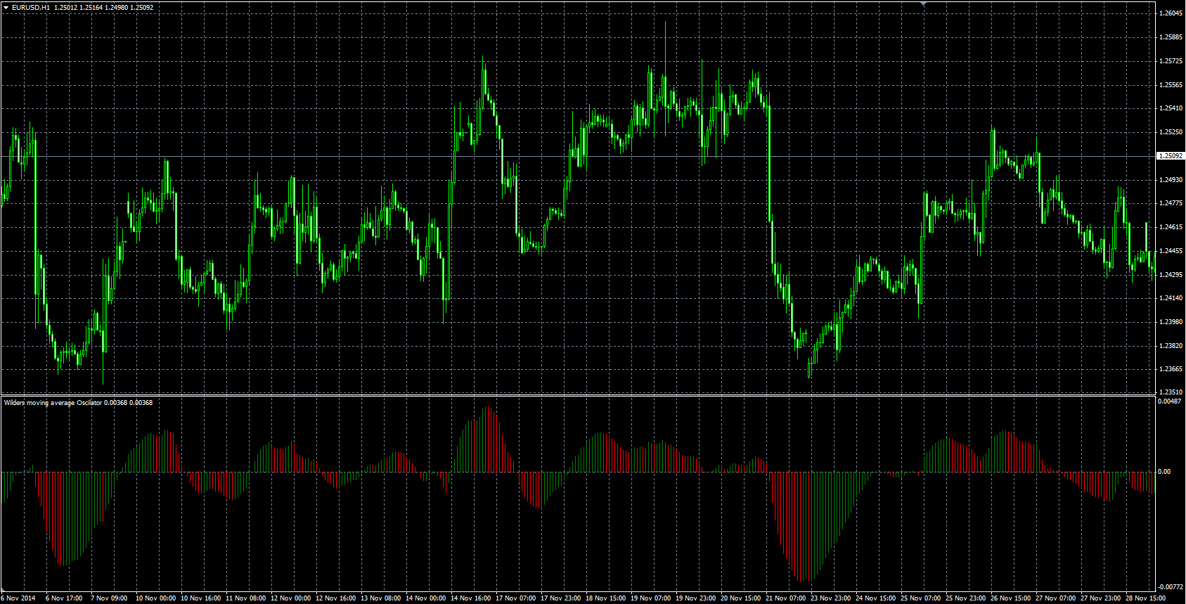Image resolution: width=1186 pixels, height=604 pixels.
Task: Click the 1.24455 price axis label
Action: pos(1171,251)
